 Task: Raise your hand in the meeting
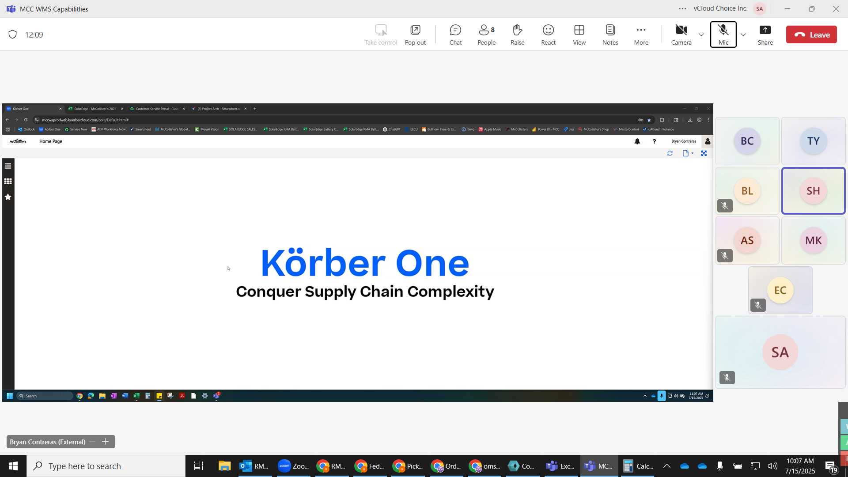pyautogui.click(x=517, y=35)
